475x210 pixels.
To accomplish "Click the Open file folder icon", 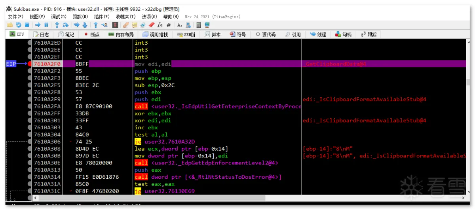I will coord(10,25).
